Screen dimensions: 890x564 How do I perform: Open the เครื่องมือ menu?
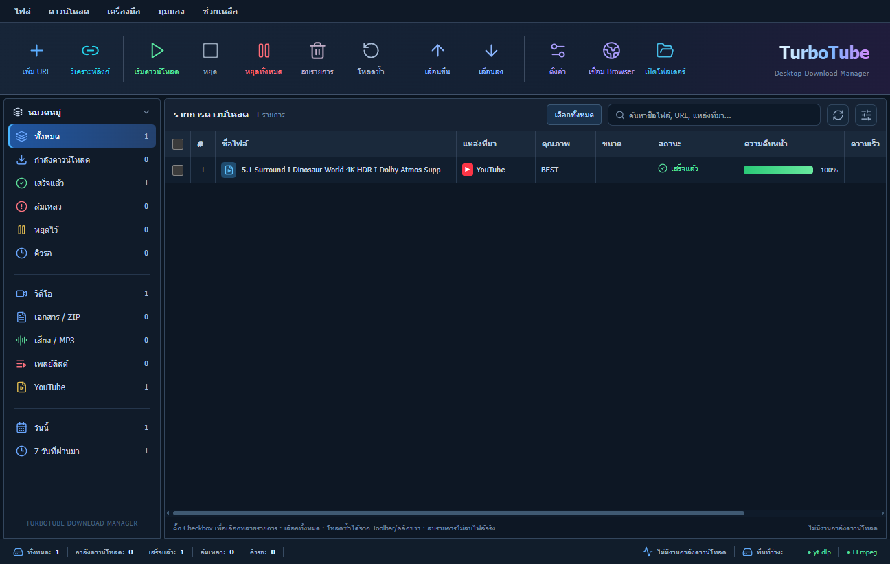point(124,12)
